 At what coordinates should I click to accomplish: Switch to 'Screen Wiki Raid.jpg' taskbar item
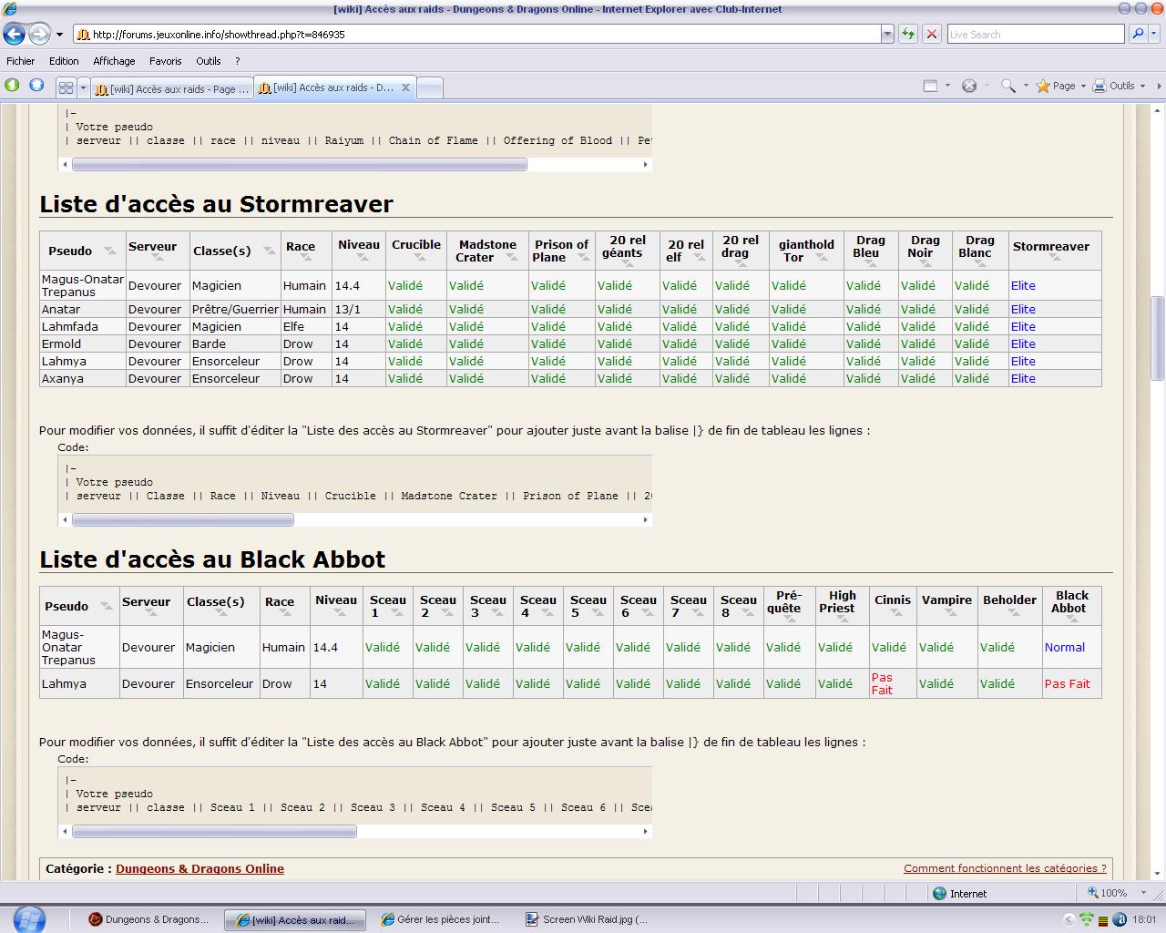pyautogui.click(x=587, y=919)
